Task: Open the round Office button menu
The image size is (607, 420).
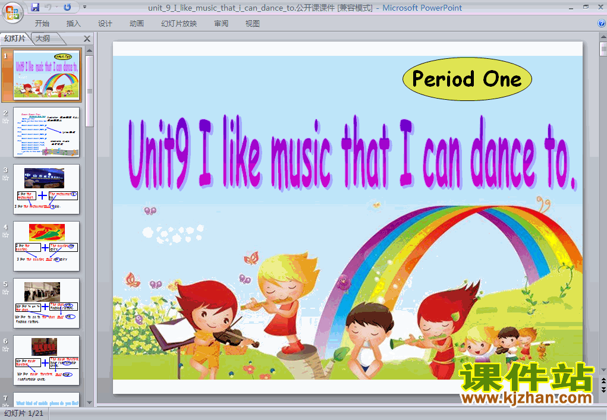Action: point(12,12)
